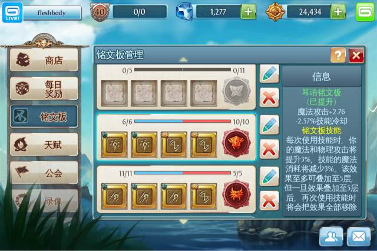Click the 11/11 blue-red progress bar
Screen dimensions: 377x251
[x=182, y=173]
